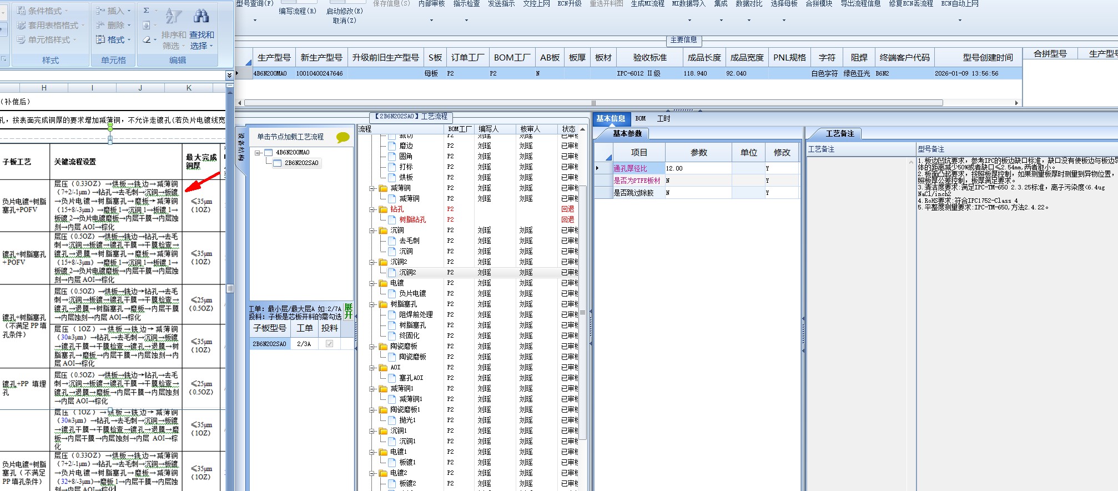Collapse the 4B6N200MA0 tree node
This screenshot has height=491, width=1118.
(258, 153)
